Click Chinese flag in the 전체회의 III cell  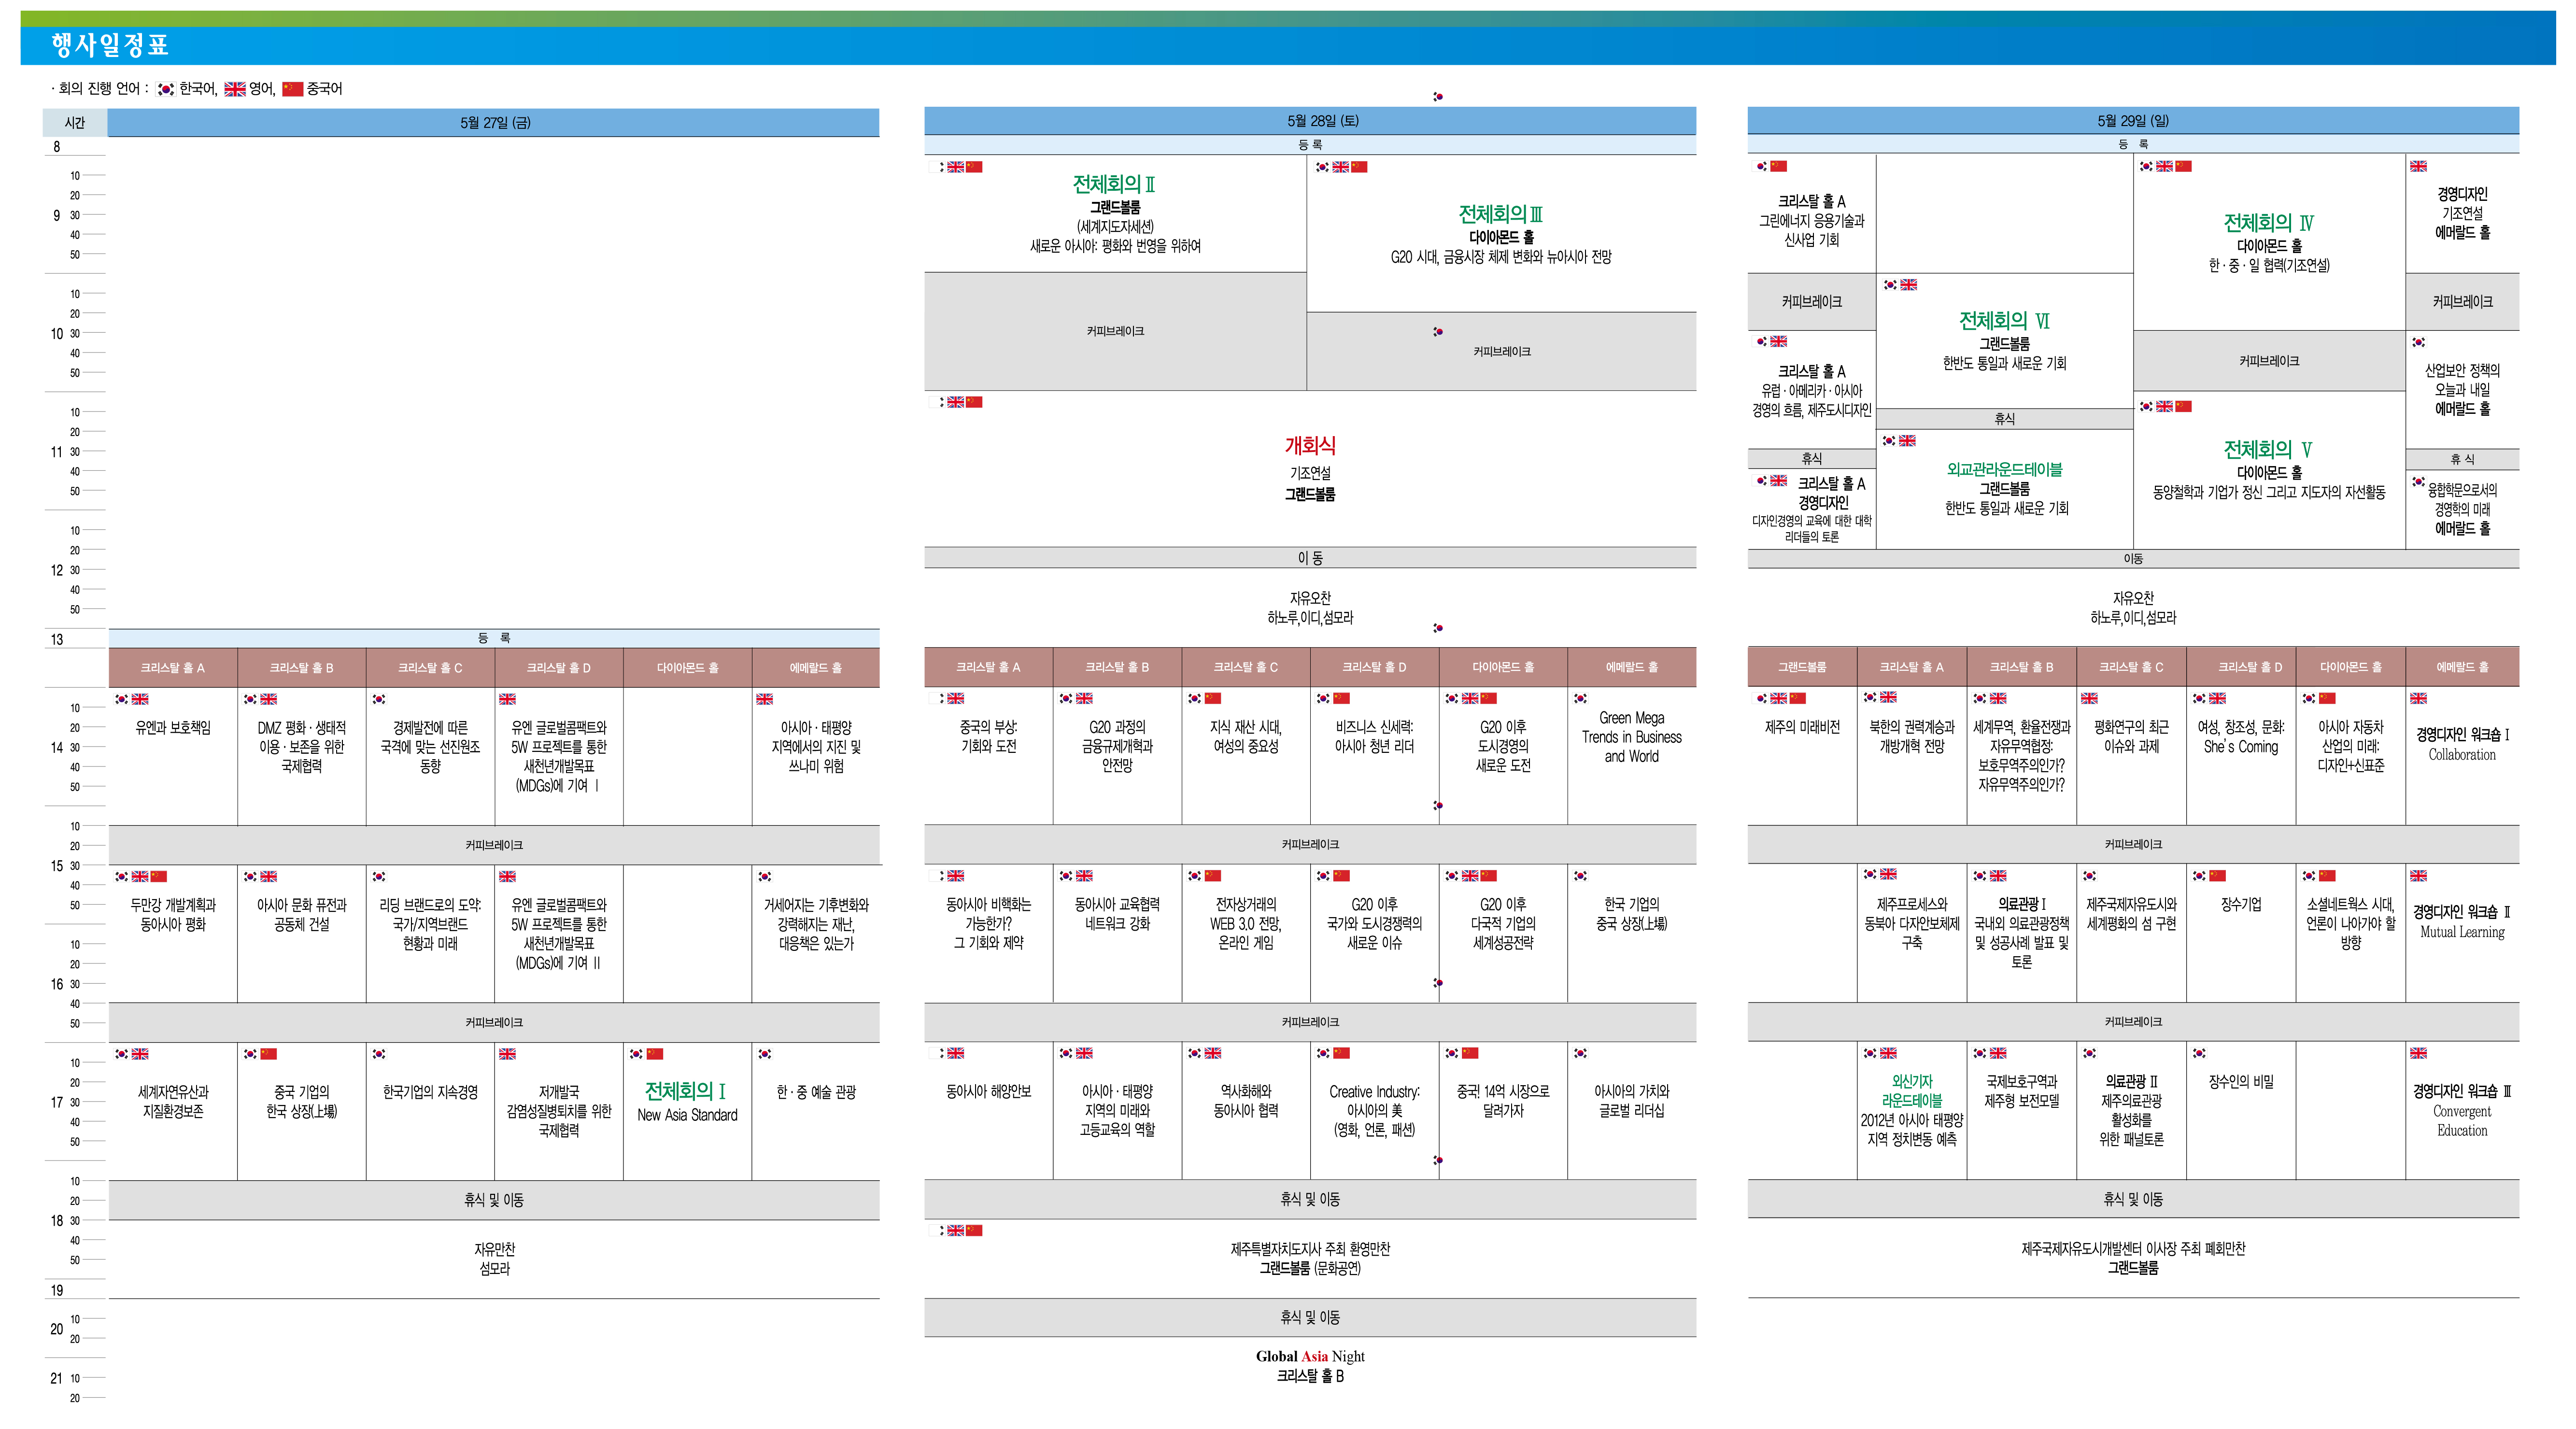[1359, 167]
